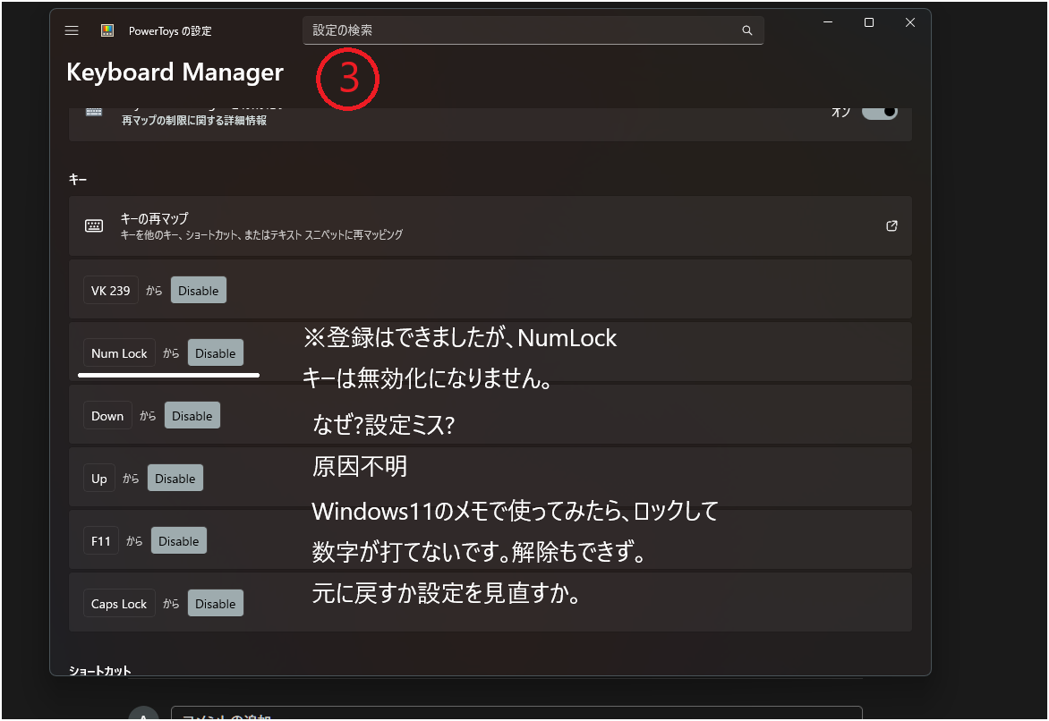
Task: Click the キー section heading
Action: point(78,179)
